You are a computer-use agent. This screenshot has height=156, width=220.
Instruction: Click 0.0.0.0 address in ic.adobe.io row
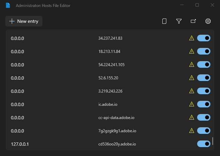[18, 104]
